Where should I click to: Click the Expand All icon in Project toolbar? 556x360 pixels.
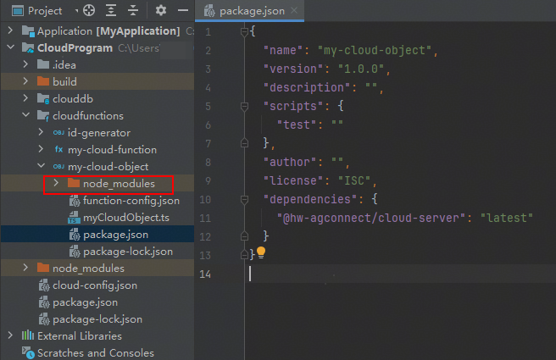pos(111,11)
